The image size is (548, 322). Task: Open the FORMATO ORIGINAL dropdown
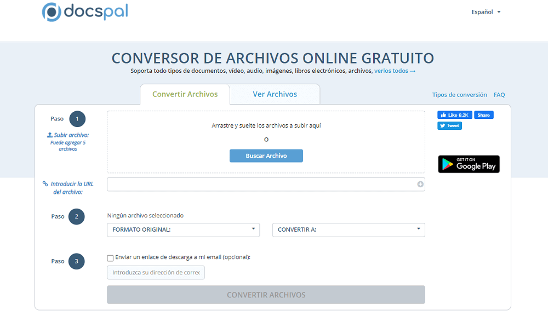click(x=183, y=230)
